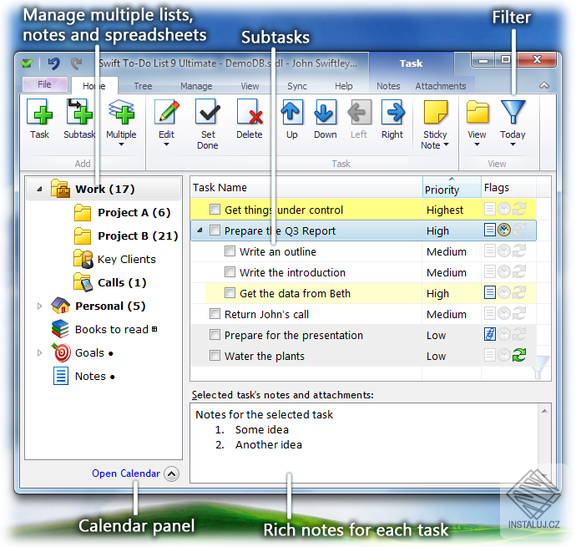Tick the Write an outline checkbox
576x547 pixels.
point(230,251)
